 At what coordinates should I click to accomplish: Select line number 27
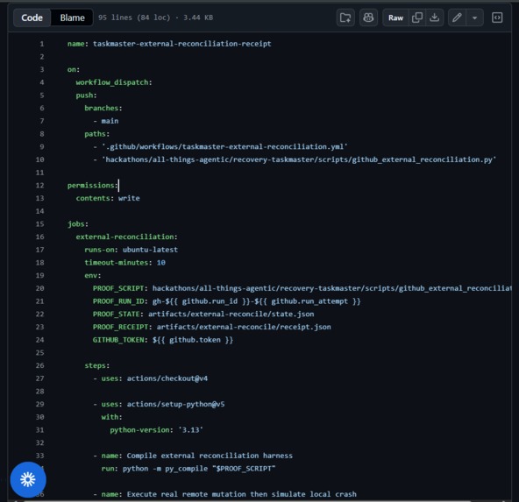pos(39,378)
